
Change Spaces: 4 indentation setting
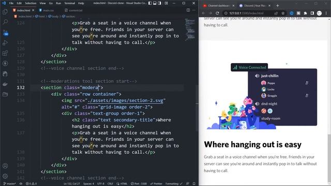(x=88, y=184)
